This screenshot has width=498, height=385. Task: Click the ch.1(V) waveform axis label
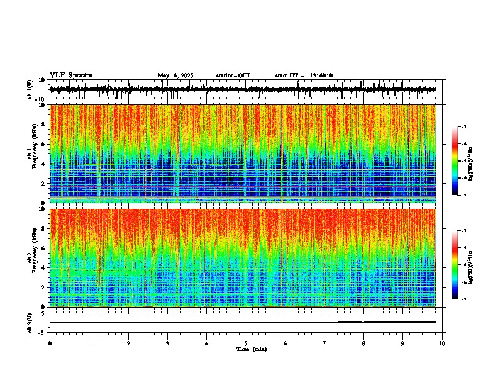pos(30,89)
